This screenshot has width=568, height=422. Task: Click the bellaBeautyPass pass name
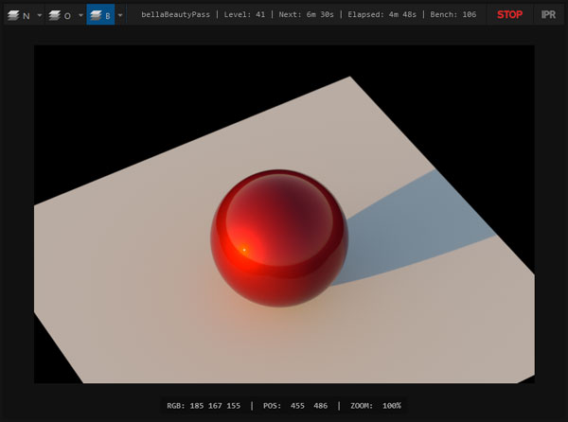coord(175,15)
